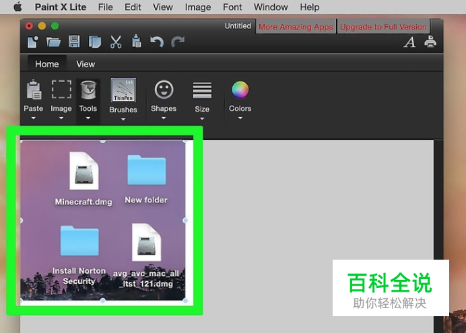
Task: Choose the Tools paint bucket icon
Action: pyautogui.click(x=88, y=90)
